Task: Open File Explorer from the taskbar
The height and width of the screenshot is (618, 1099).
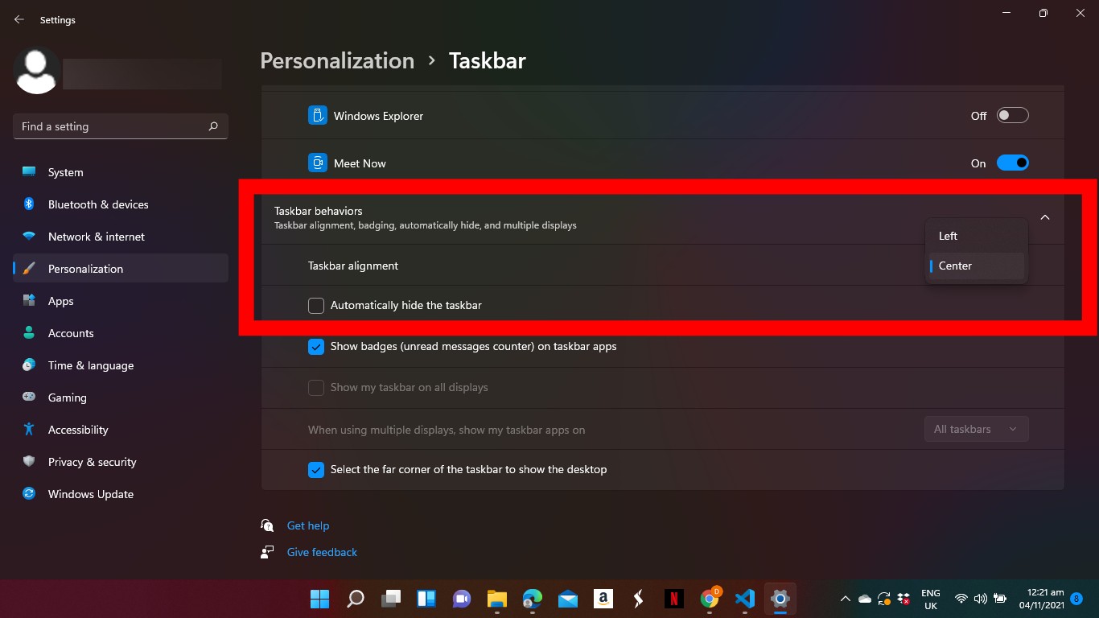Action: pyautogui.click(x=497, y=599)
